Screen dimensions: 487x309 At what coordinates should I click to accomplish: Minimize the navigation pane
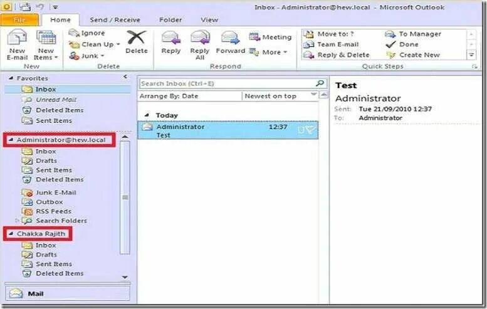coord(125,76)
